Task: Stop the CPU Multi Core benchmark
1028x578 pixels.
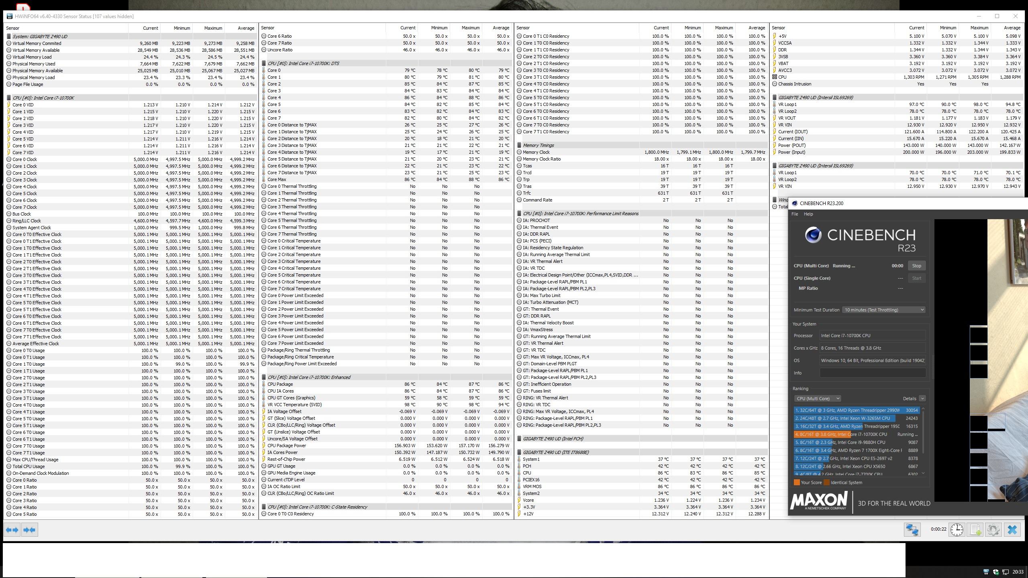Action: coord(916,266)
